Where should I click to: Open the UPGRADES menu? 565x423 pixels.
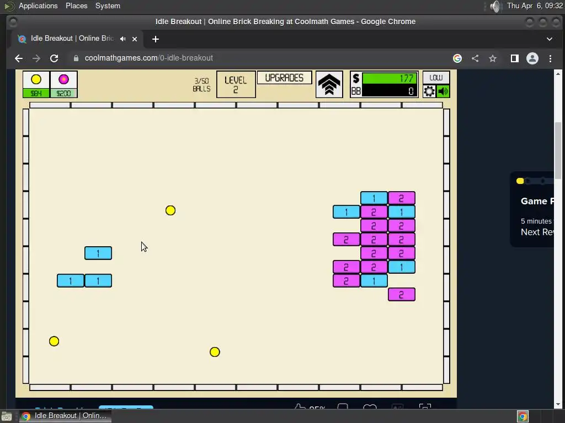(x=284, y=78)
